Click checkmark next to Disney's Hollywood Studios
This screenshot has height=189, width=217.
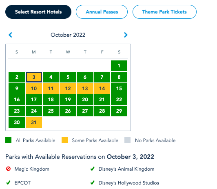tap(93, 182)
